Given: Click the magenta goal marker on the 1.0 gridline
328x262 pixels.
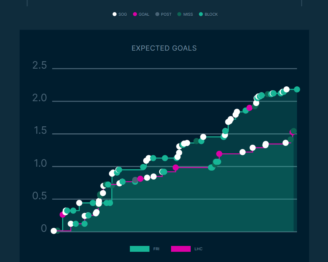Looking at the screenshot, I should [x=176, y=167].
